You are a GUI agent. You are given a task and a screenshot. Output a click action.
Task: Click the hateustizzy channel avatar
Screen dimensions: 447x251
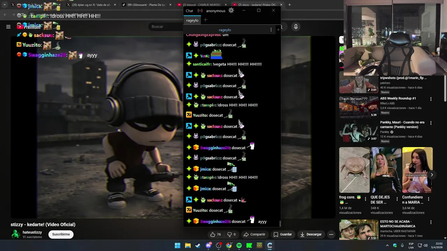pyautogui.click(x=15, y=234)
